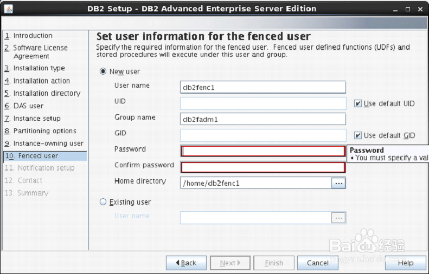Click the Existing user User name field

pos(256,218)
